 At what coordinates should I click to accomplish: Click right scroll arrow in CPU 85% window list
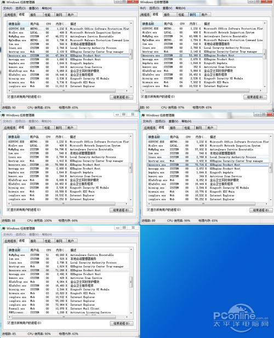pyautogui.click(x=127, y=91)
